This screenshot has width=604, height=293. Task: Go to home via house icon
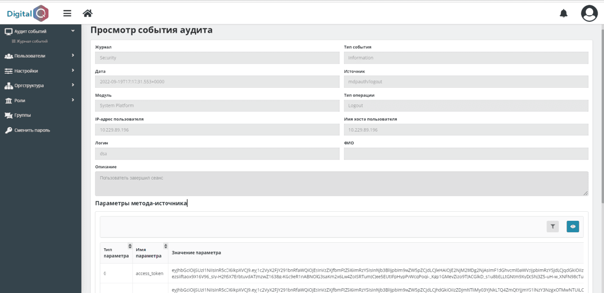click(x=87, y=13)
